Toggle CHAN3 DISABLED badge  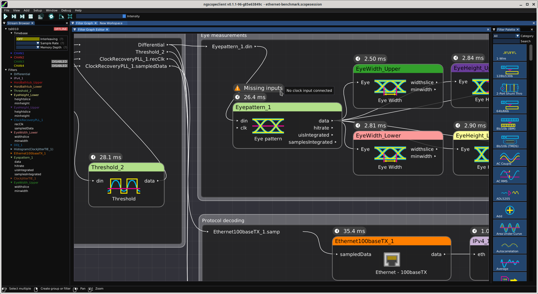59,61
